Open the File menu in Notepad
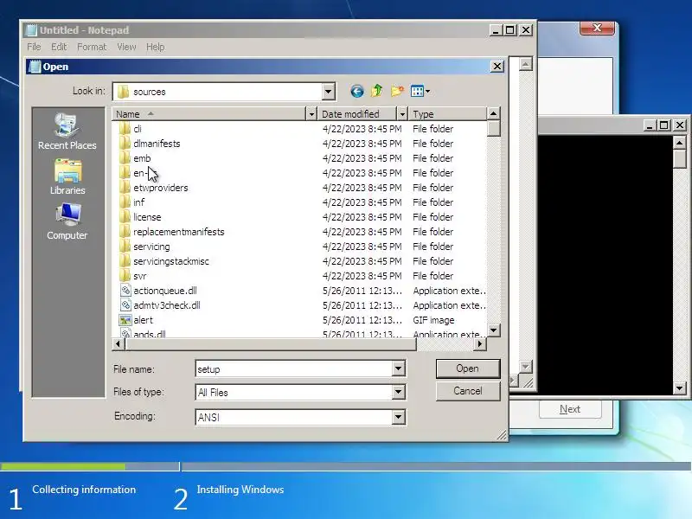 pos(34,47)
